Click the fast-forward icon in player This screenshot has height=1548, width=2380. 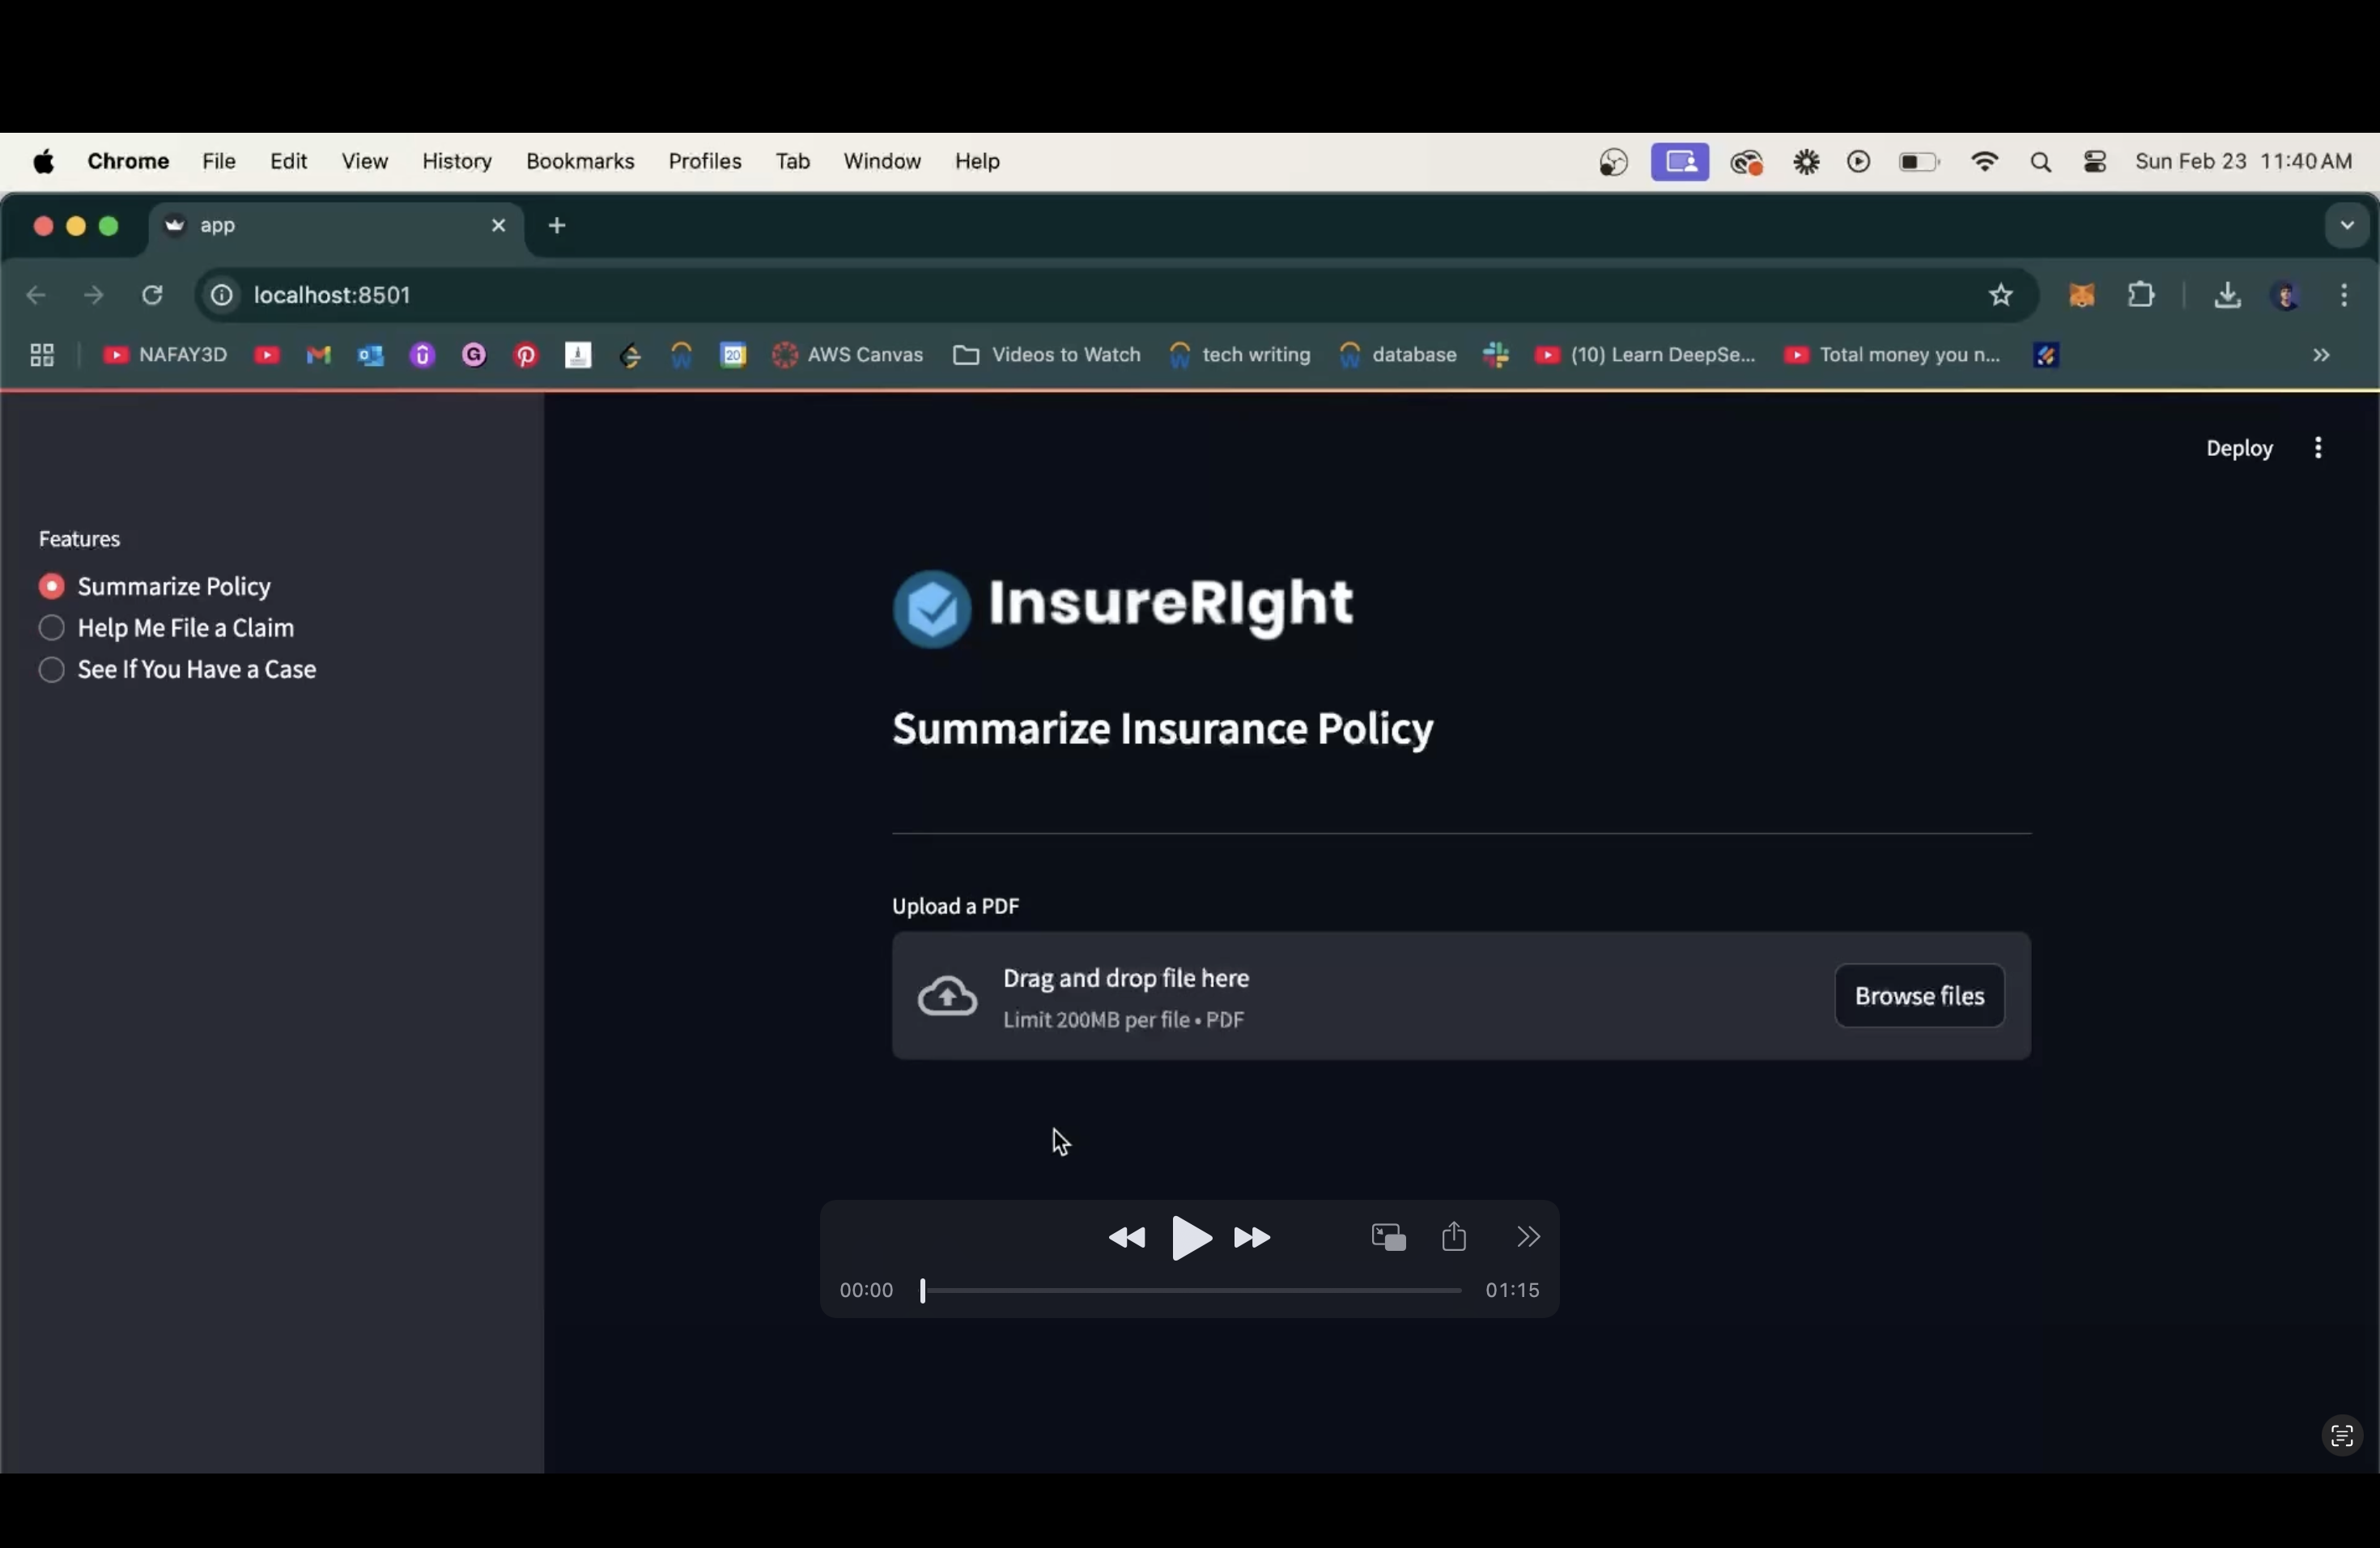(1252, 1239)
